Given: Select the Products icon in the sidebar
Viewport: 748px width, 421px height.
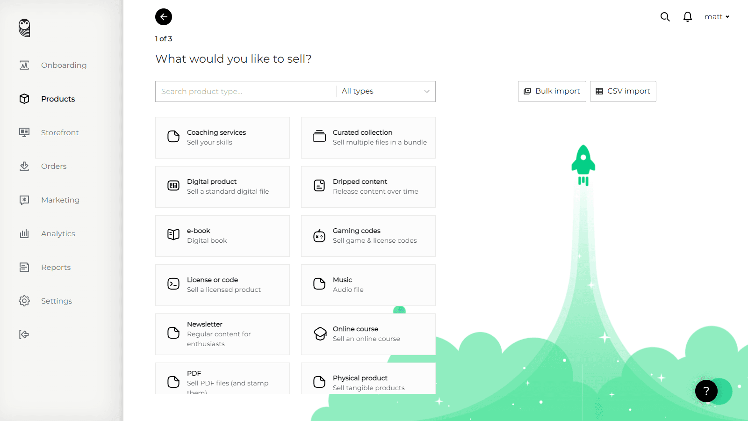Looking at the screenshot, I should point(24,99).
